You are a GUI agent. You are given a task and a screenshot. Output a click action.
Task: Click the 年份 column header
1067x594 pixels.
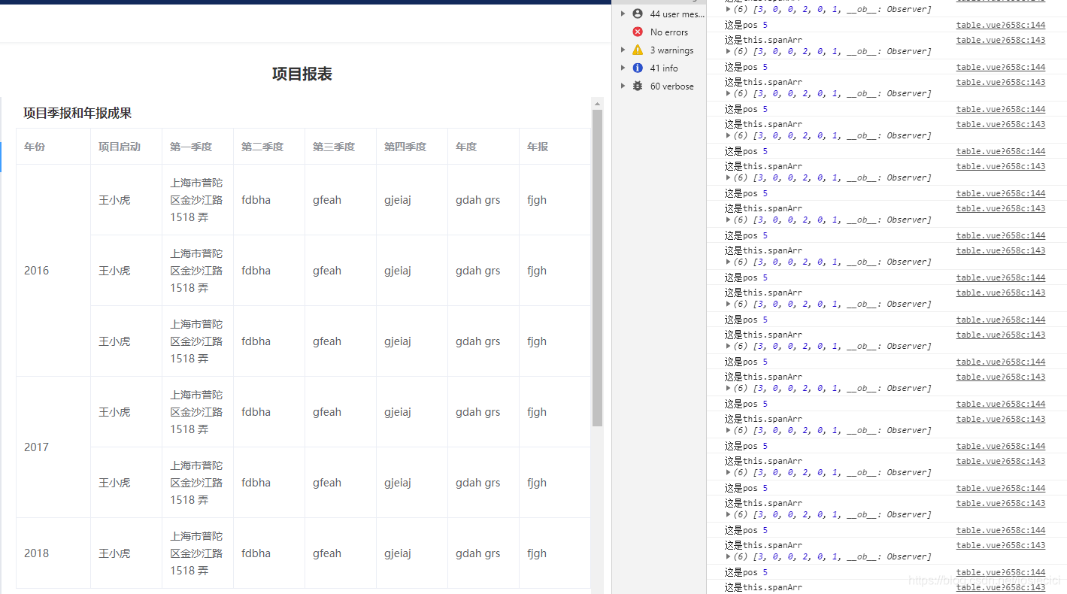coord(53,147)
